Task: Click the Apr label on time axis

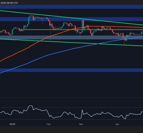Action: coord(117,124)
